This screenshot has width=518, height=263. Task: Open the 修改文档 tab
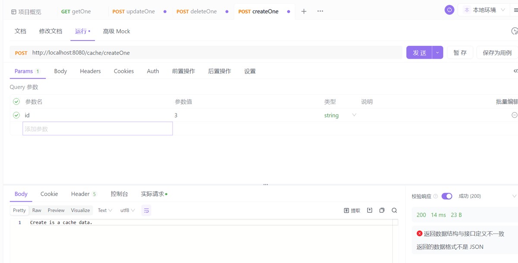click(x=51, y=31)
